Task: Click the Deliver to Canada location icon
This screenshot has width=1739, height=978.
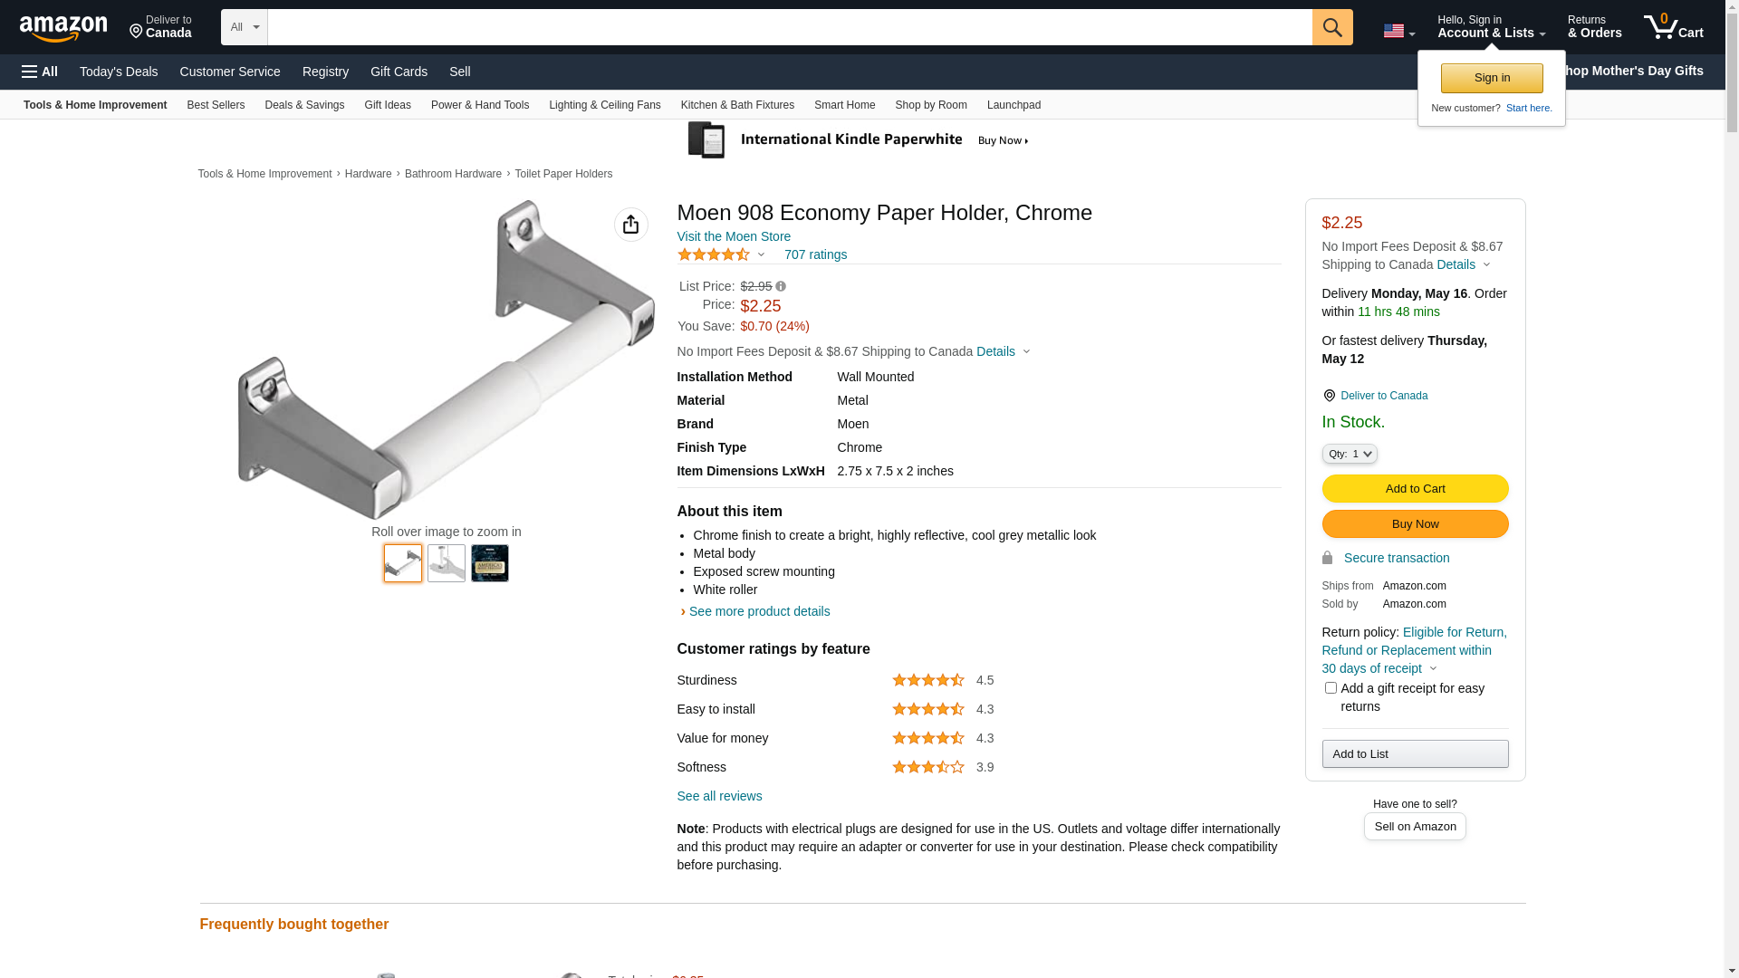Action: [x=1329, y=396]
